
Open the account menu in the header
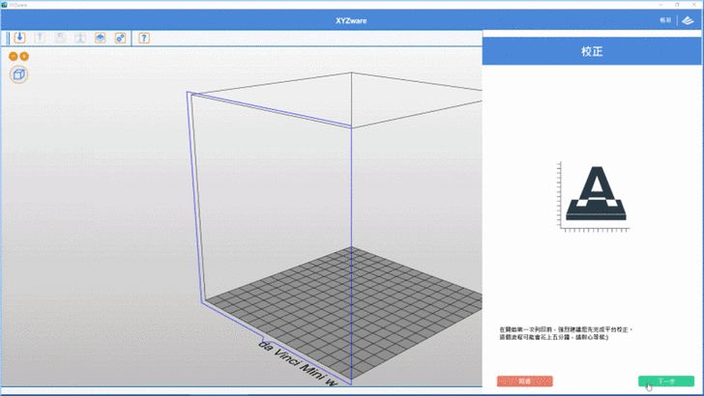[665, 19]
